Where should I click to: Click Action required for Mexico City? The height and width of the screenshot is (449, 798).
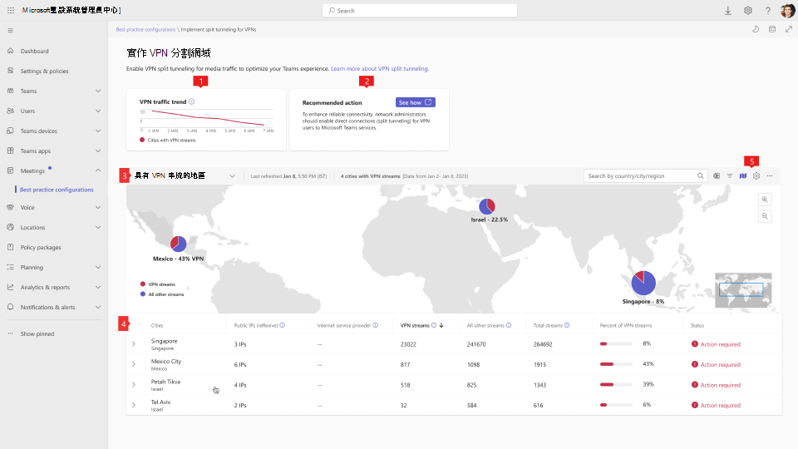tap(716, 365)
